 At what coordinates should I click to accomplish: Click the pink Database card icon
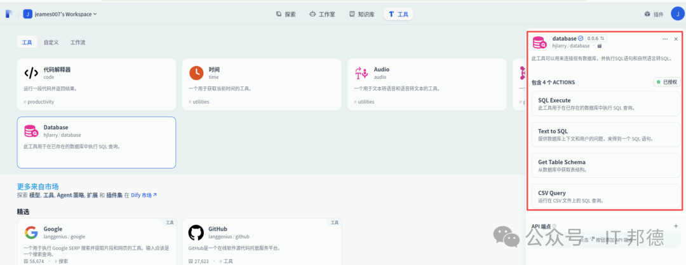click(x=31, y=131)
